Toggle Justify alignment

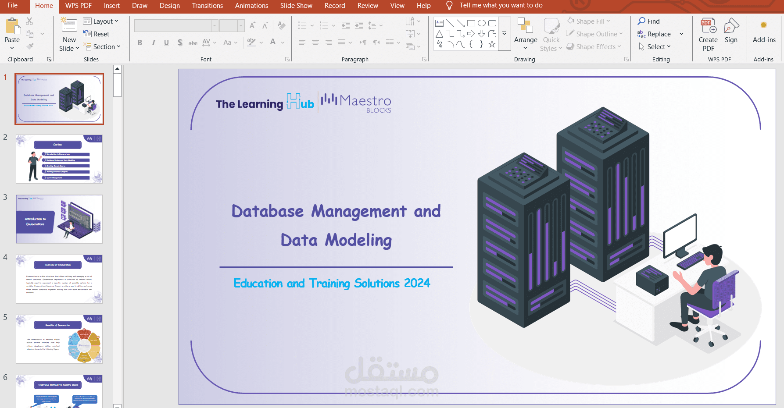coord(342,43)
